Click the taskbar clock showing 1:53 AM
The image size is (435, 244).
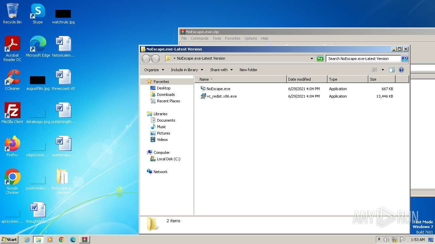coord(418,240)
